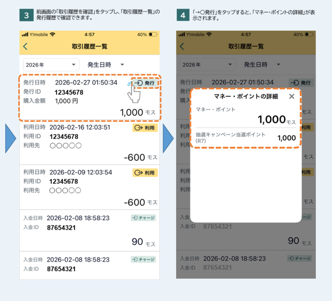The width and height of the screenshot is (332, 301).
Task: Select 発行ID 12345678 in left phone
Action: (69, 92)
